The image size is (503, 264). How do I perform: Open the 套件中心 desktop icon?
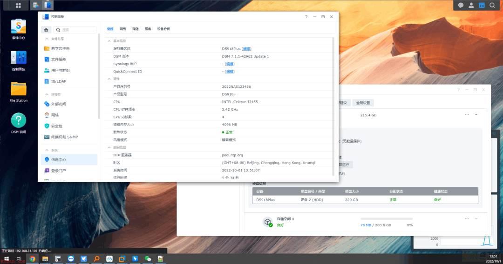(x=18, y=29)
